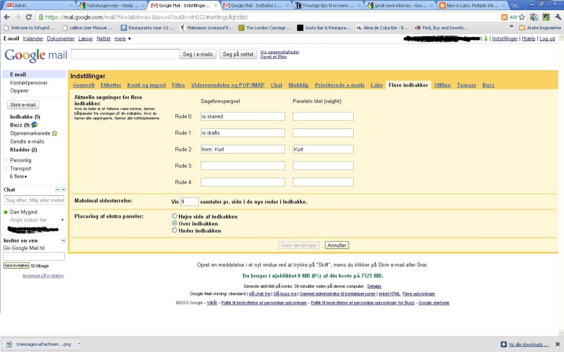This screenshot has width=564, height=352.
Task: Switch to the Labs settings tab
Action: (377, 85)
